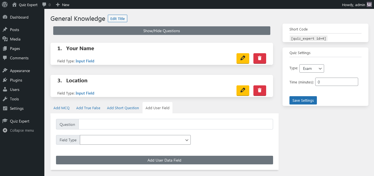Image resolution: width=374 pixels, height=176 pixels.
Task: Edit the Location field pencil icon
Action: tap(243, 90)
